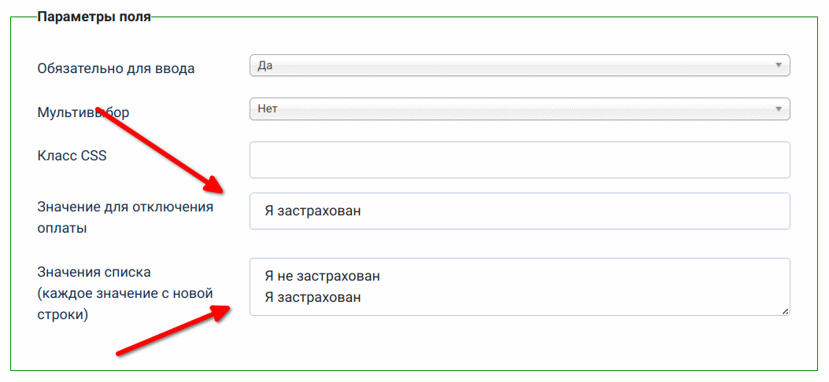This screenshot has width=829, height=382.
Task: Click the 'Класс CSS' label
Action: click(72, 156)
